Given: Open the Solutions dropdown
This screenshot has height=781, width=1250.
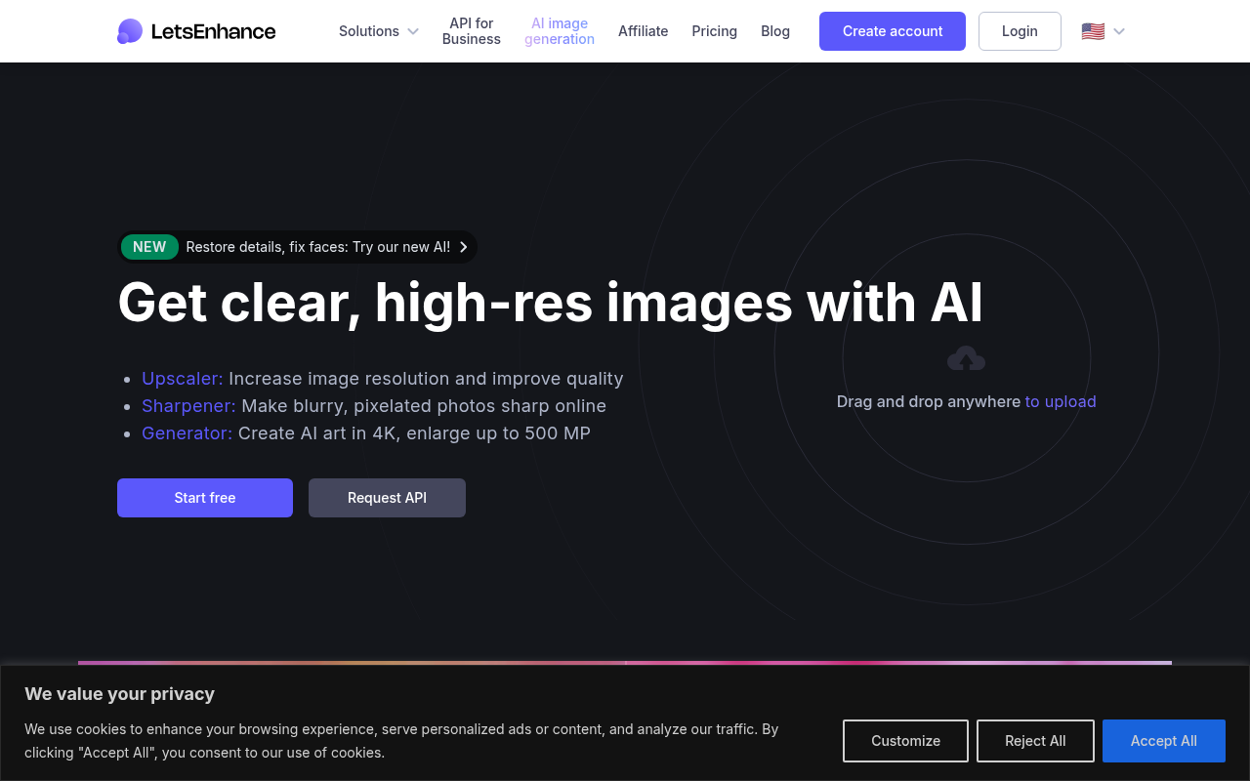Looking at the screenshot, I should 369,31.
